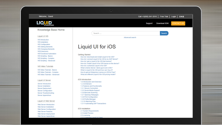The height and width of the screenshot is (125, 222).
Task: Open Download SDK in the header
Action: [x=162, y=23]
